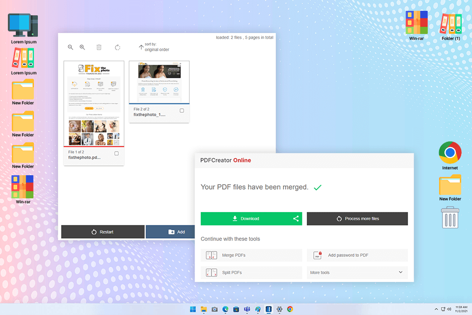Select the fixthephoto.pd... file thumbnail

[94, 103]
